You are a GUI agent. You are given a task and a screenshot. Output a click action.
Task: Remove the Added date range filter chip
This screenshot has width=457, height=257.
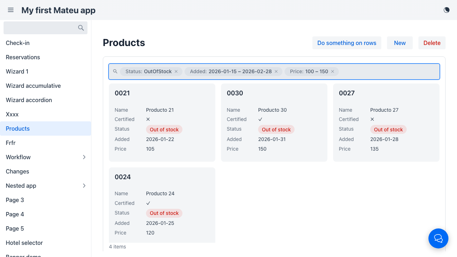coord(276,71)
